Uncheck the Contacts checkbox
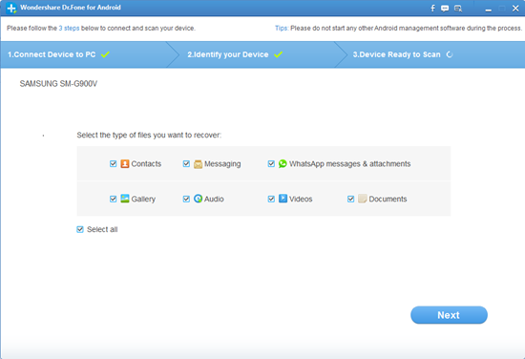525x359 pixels. (114, 164)
